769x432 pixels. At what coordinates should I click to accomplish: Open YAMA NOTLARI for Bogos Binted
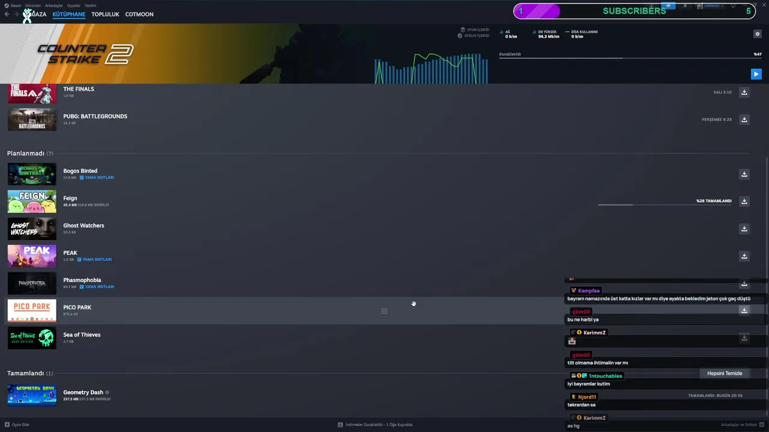[97, 178]
